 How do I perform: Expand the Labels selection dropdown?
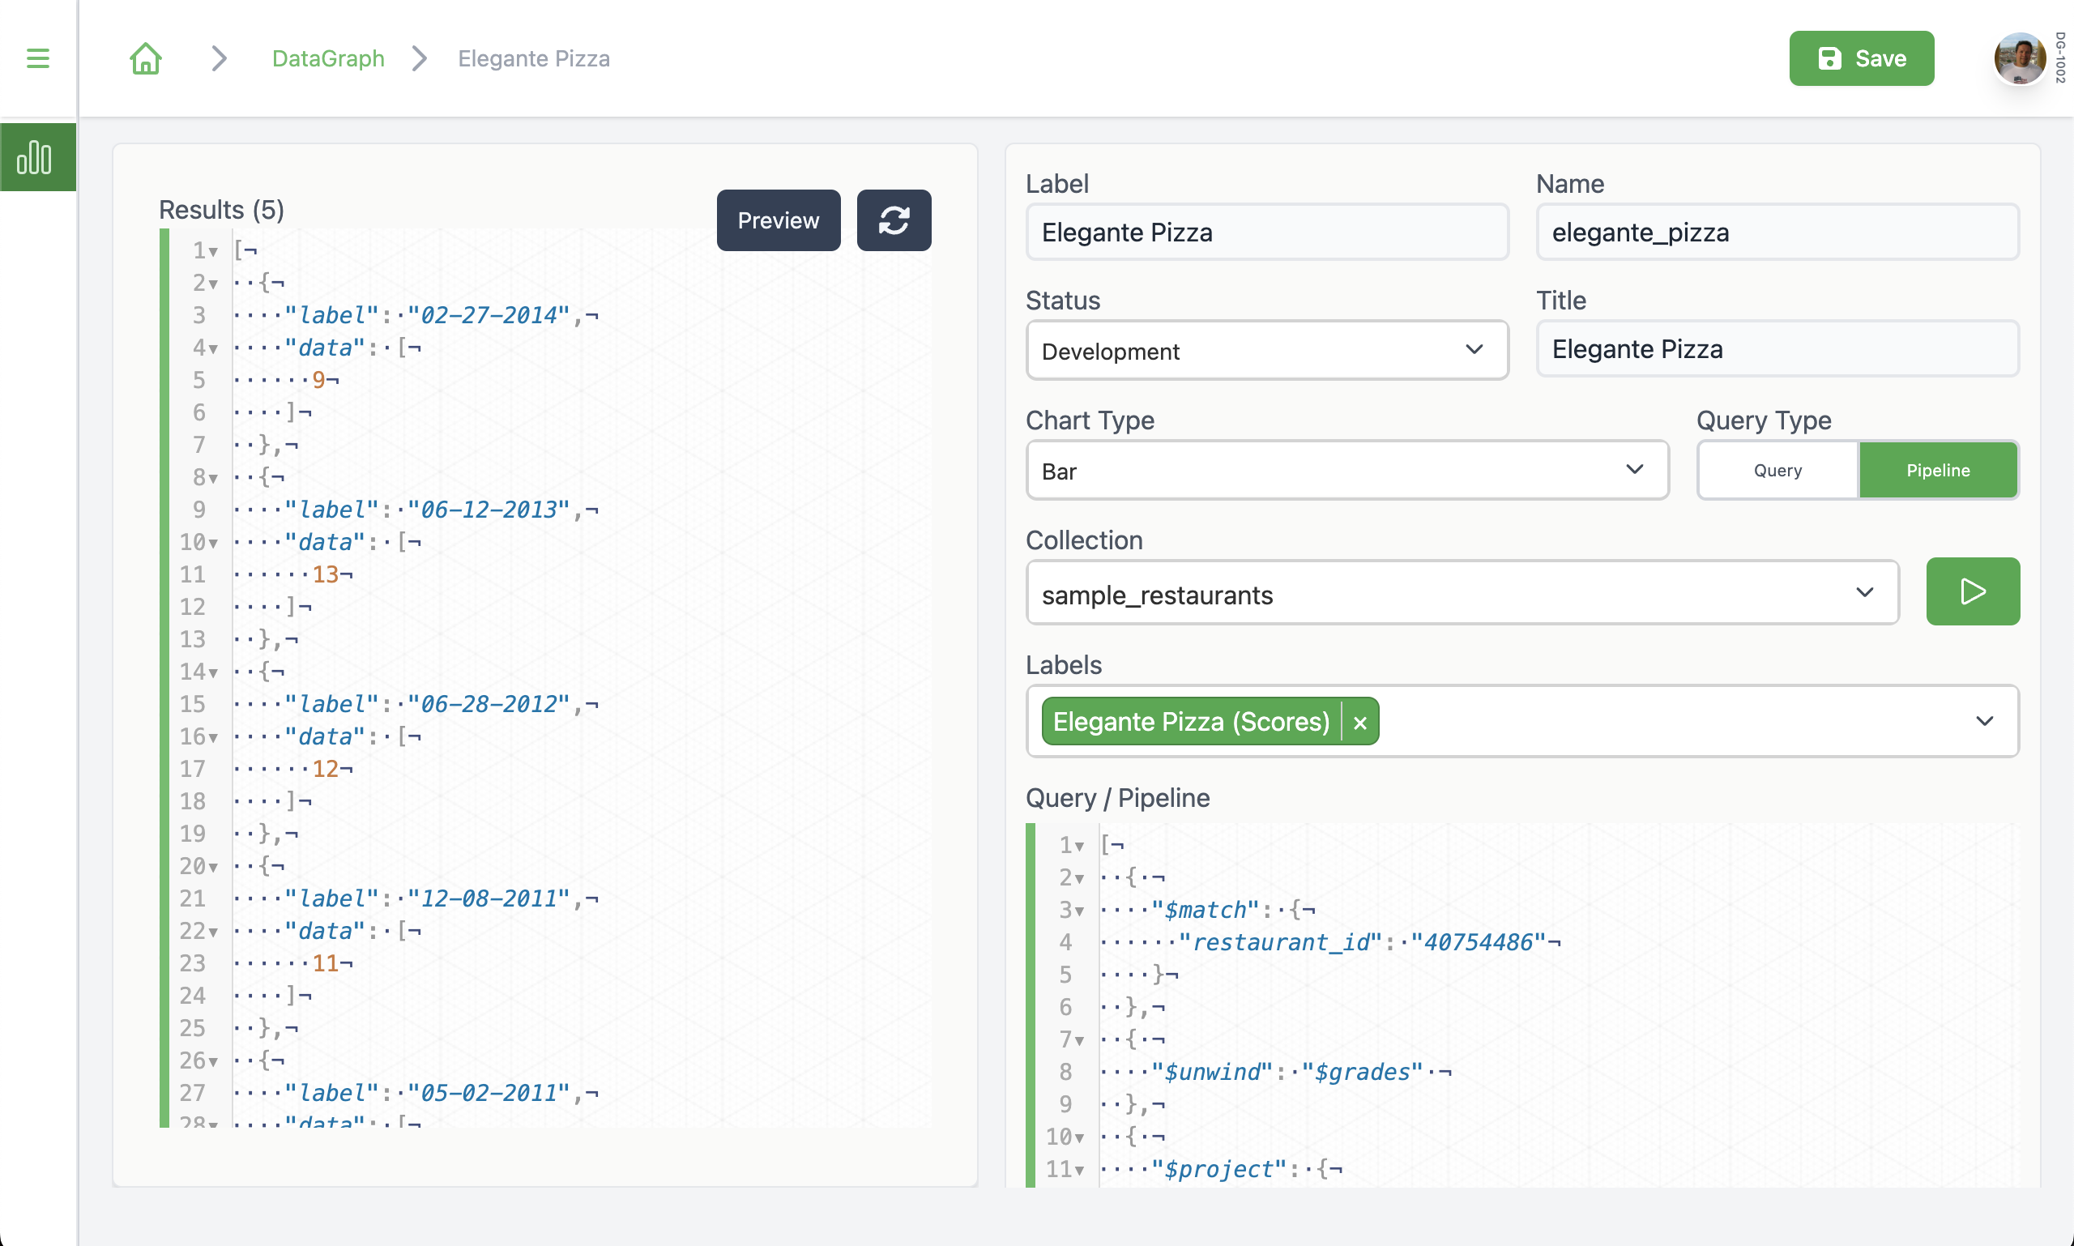coord(1985,721)
